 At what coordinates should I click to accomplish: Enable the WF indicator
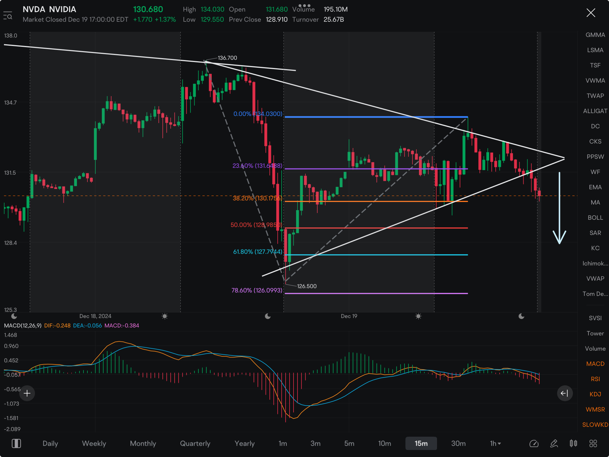595,172
